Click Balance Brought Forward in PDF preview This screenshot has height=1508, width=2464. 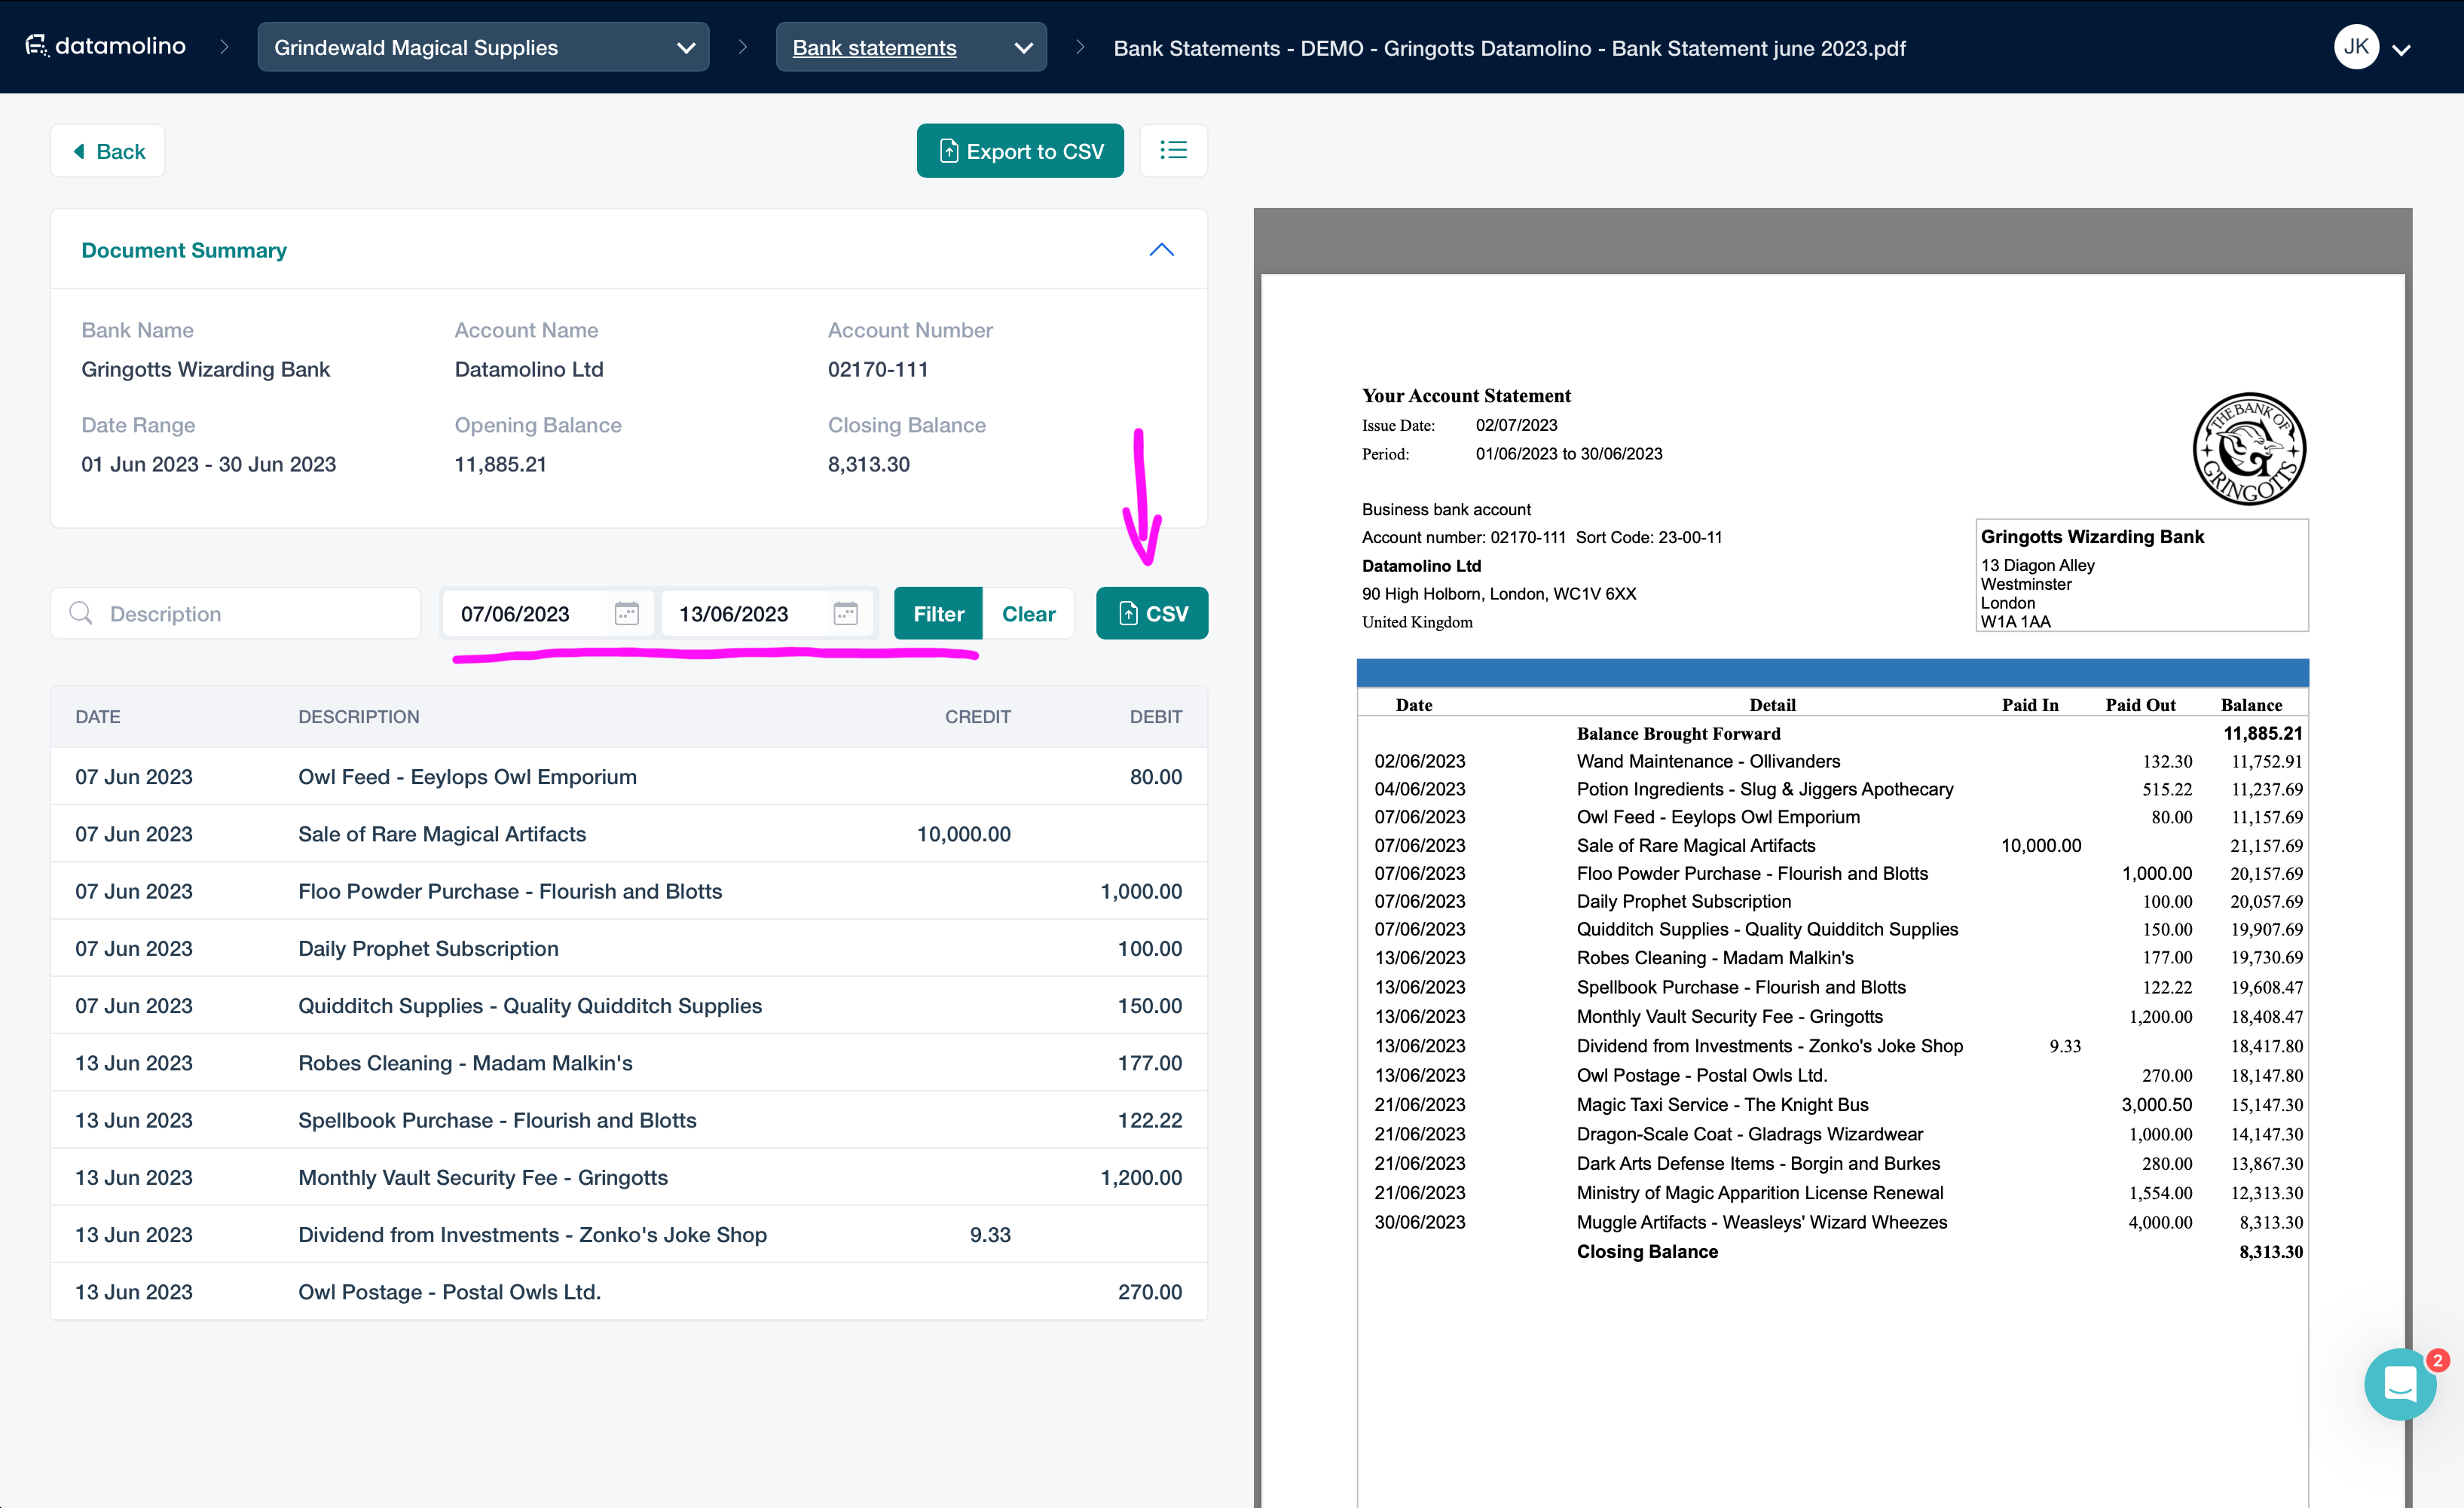(x=1678, y=734)
